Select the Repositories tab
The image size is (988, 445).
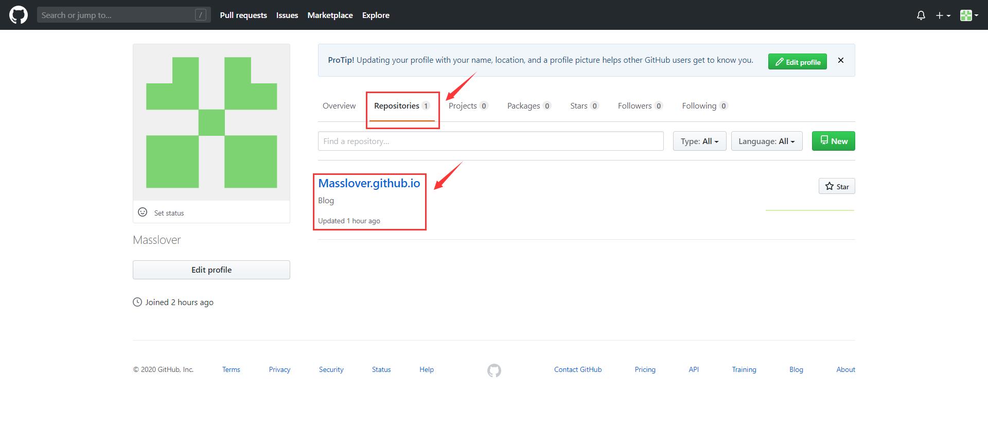pyautogui.click(x=401, y=106)
